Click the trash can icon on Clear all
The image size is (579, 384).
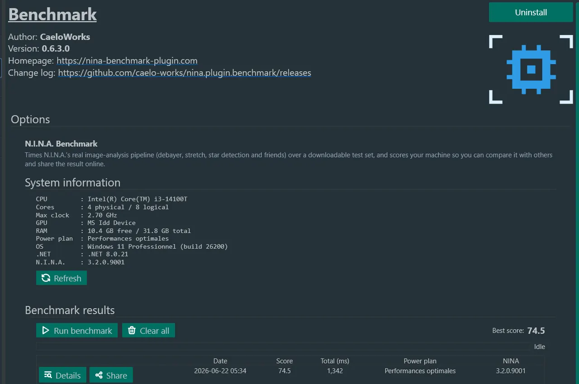[x=132, y=331]
